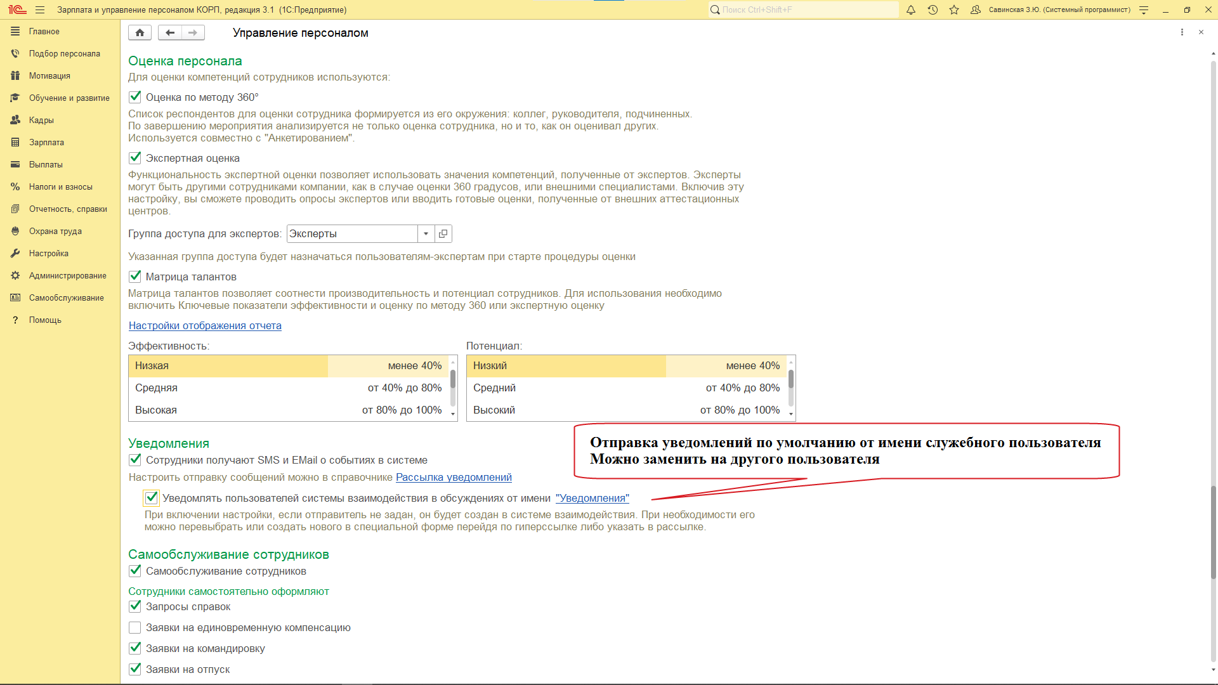Open the main hamburger menu icon

[40, 10]
